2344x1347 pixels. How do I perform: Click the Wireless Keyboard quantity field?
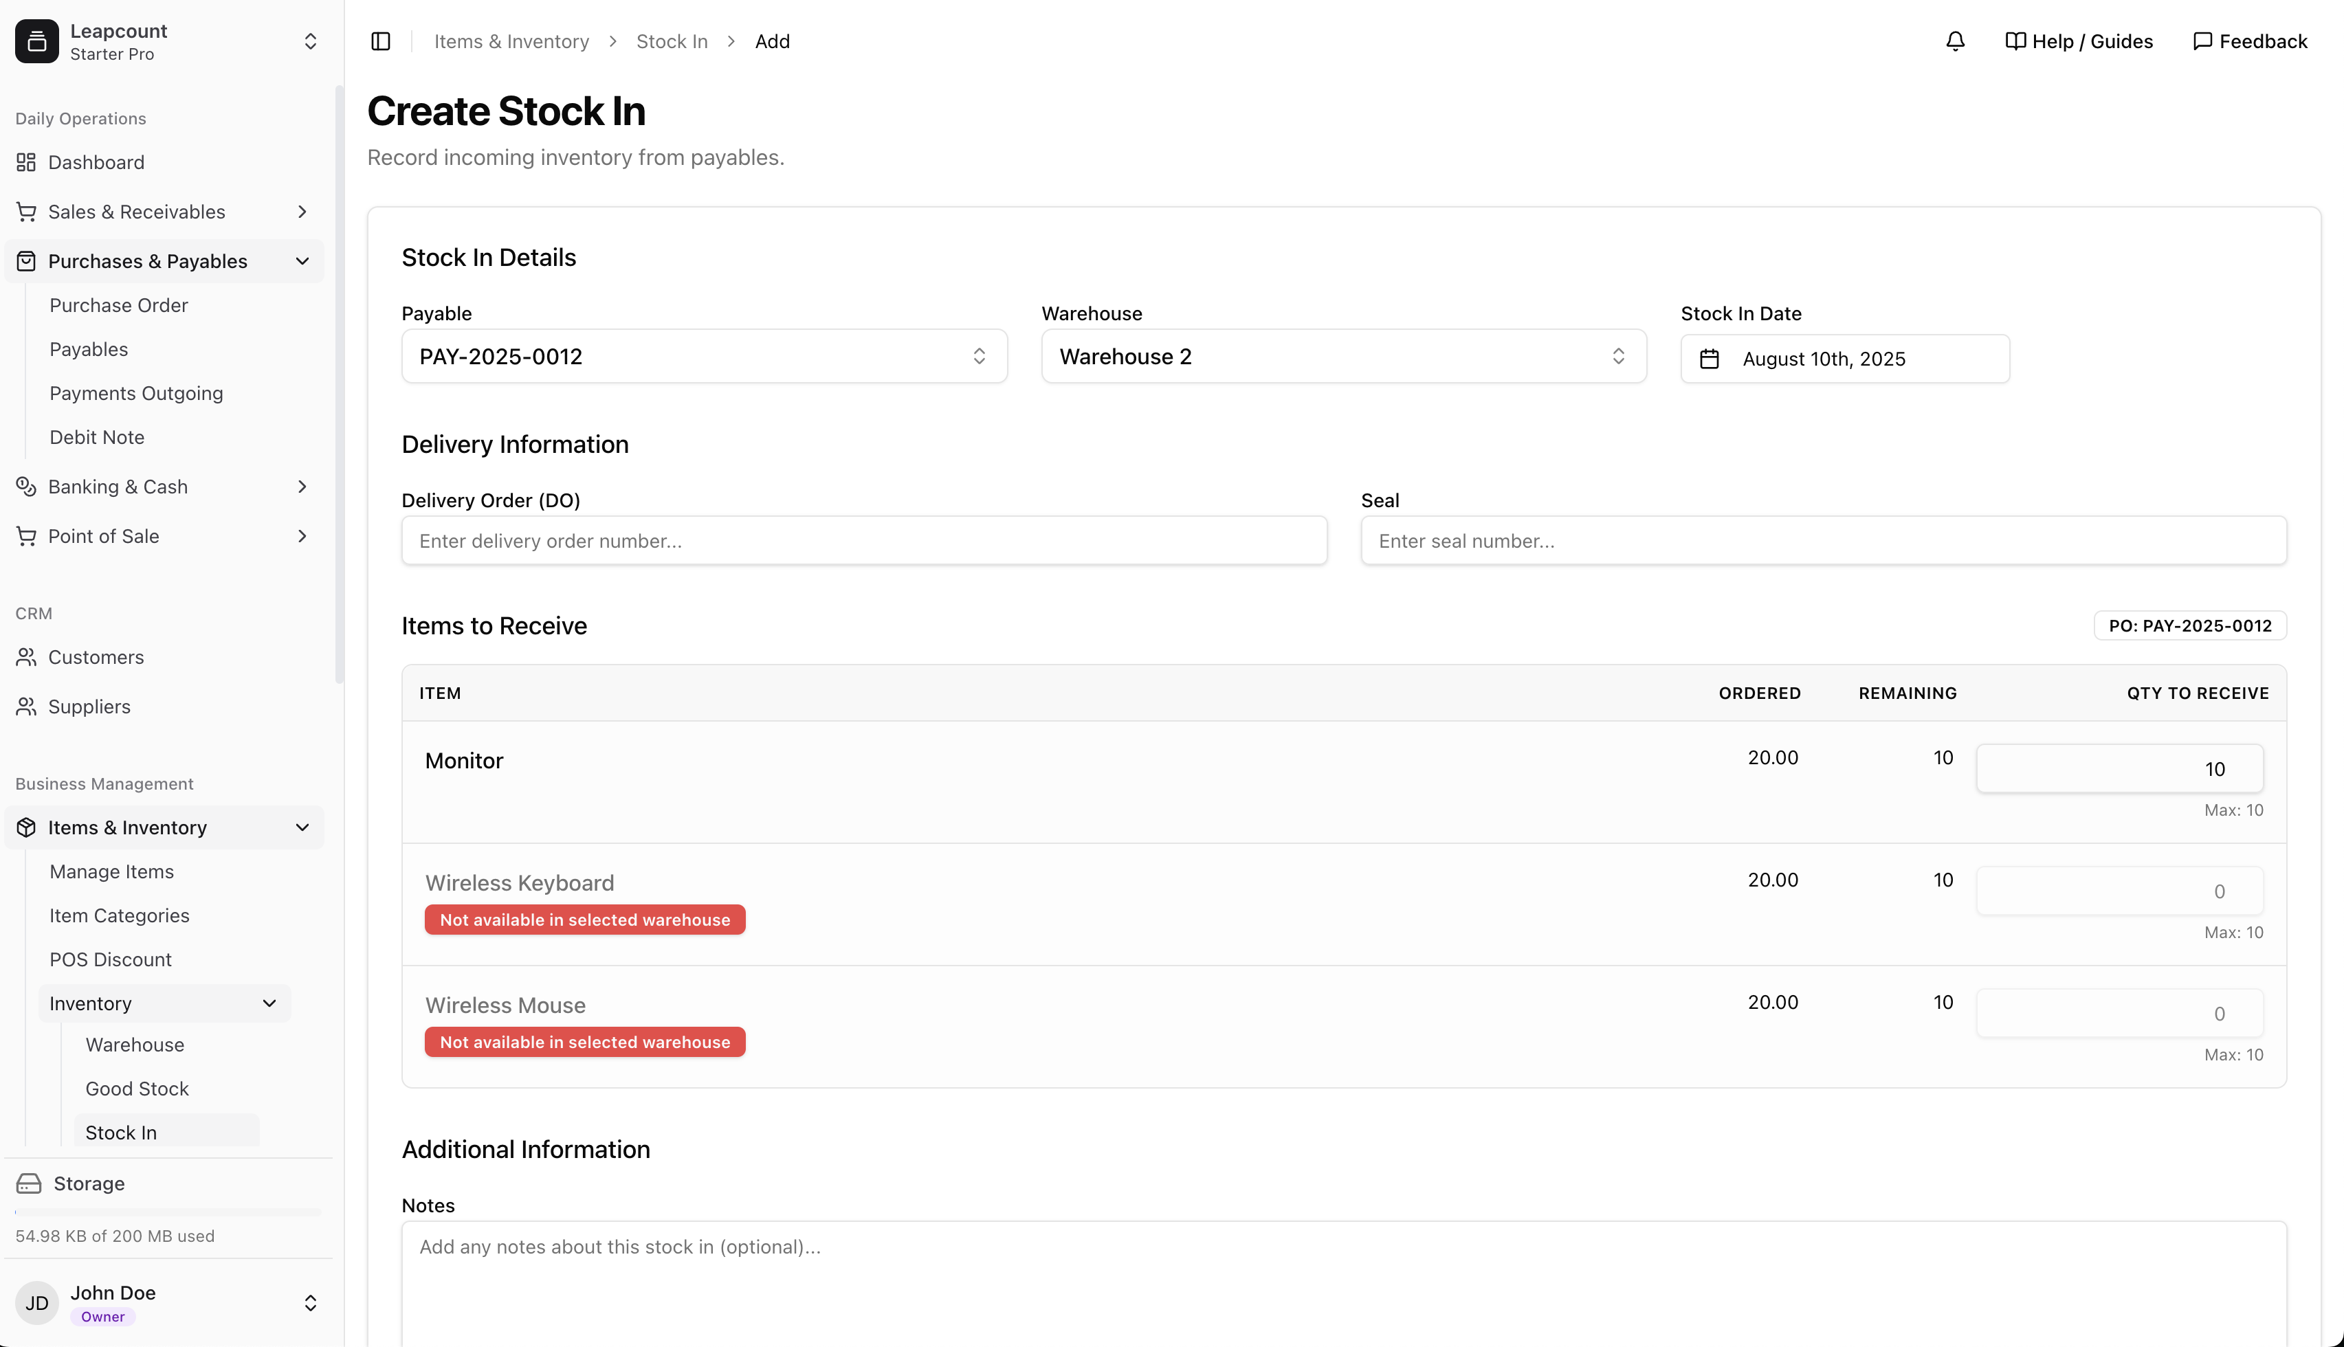click(x=2119, y=892)
